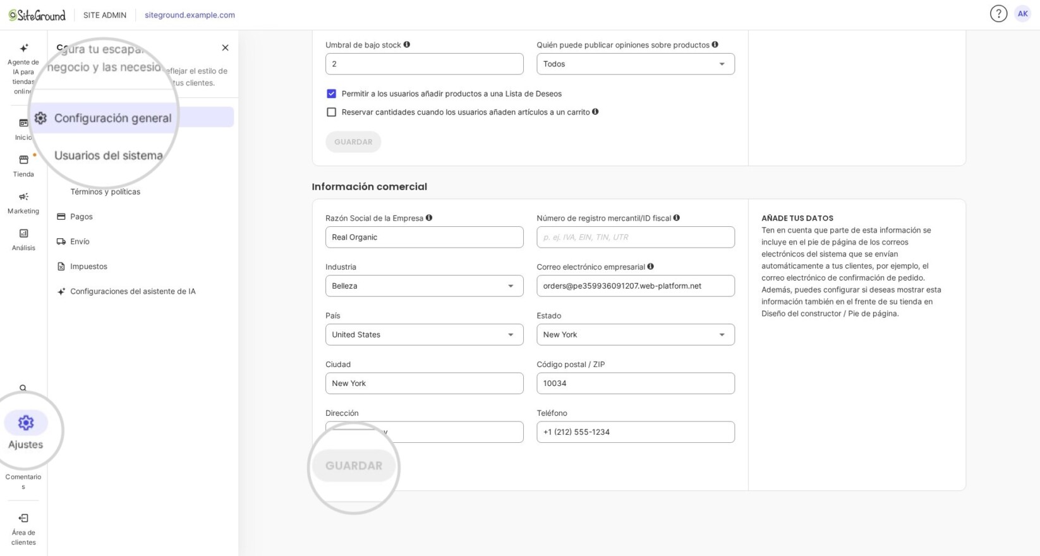Click the Teléfono input field

point(636,432)
